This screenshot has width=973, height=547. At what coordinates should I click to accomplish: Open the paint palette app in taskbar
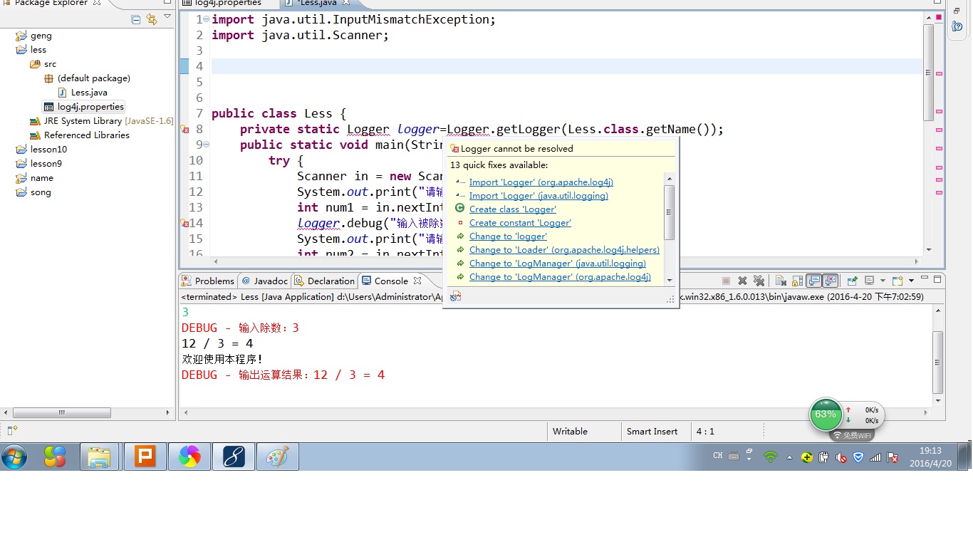pyautogui.click(x=277, y=457)
